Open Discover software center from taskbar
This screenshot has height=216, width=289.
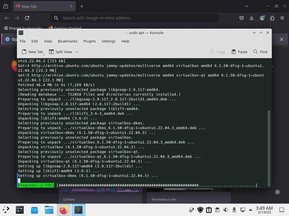[34, 210]
